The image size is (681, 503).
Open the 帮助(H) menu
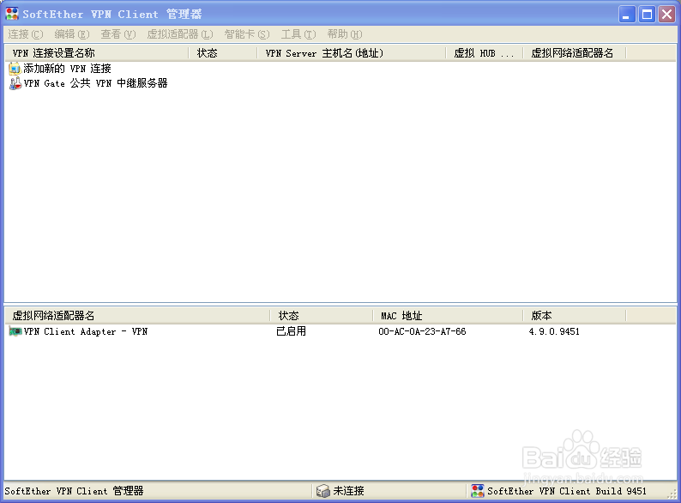[x=345, y=34]
